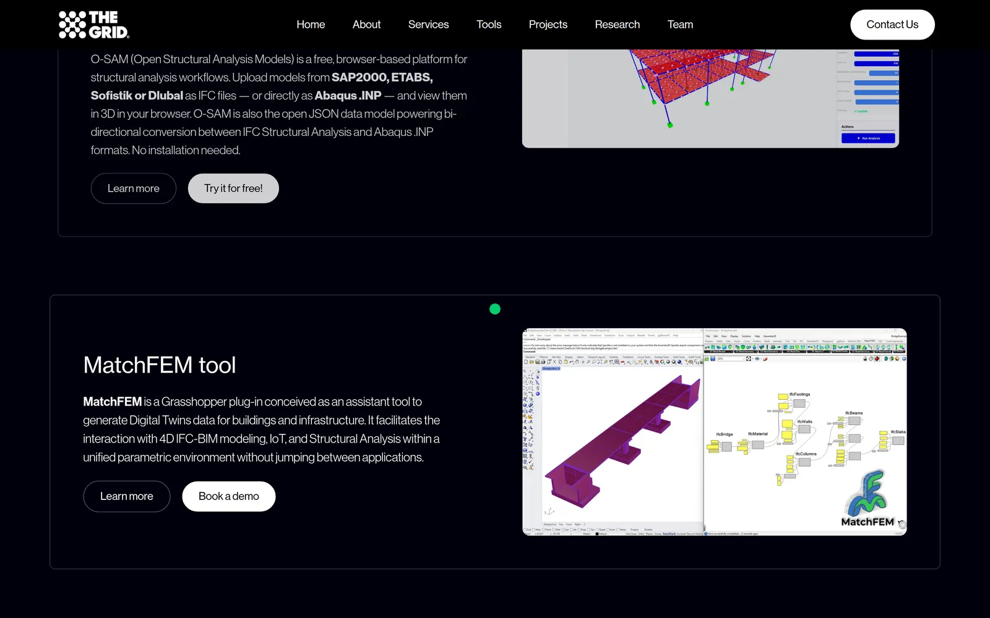Click the Contact Us button
The image size is (990, 618).
(892, 25)
